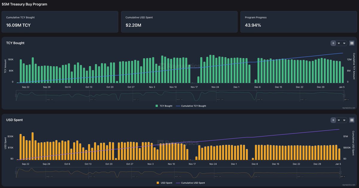Open raynalytics.net credit link in USD Spent panel
Image resolution: width=359 pixels, height=188 pixels.
click(349, 185)
